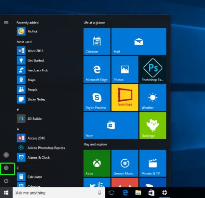Click the C section header
The height and width of the screenshot is (198, 205).
(18, 168)
